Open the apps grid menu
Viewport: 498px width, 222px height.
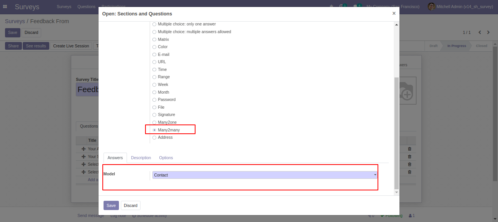click(5, 7)
